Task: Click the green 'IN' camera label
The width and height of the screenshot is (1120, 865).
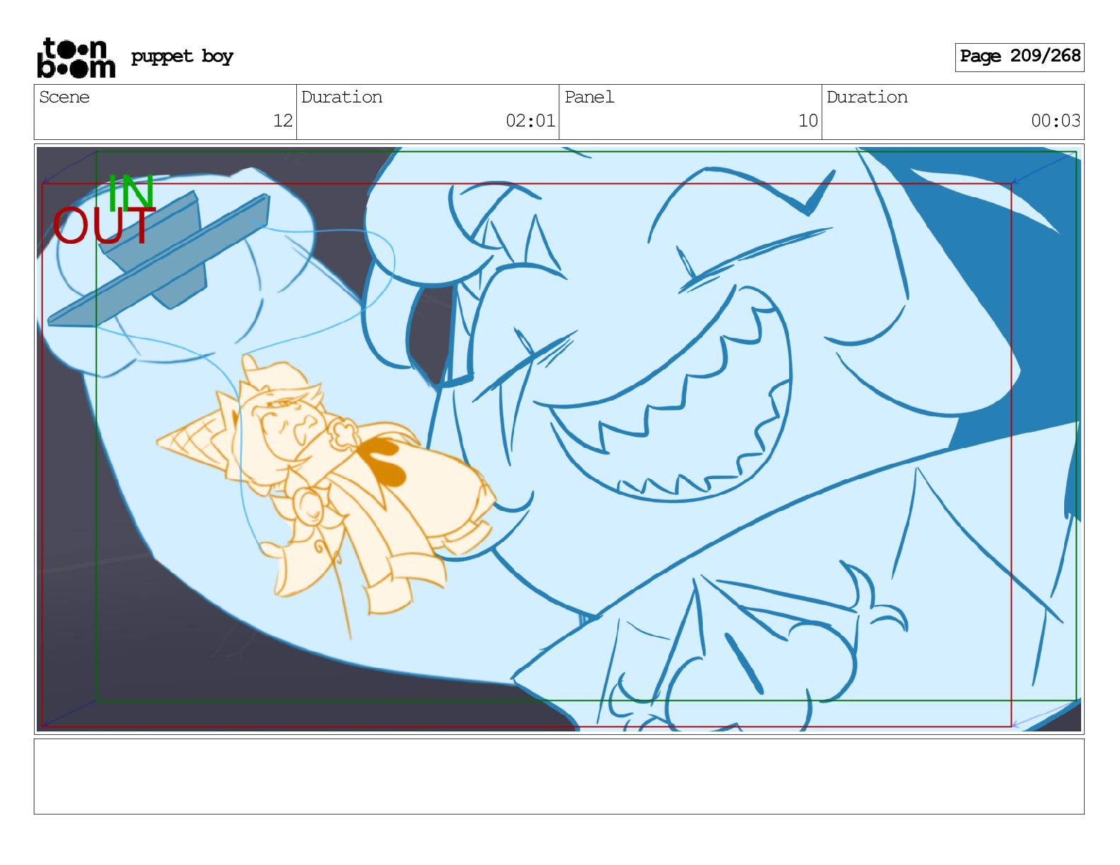Action: pos(131,192)
